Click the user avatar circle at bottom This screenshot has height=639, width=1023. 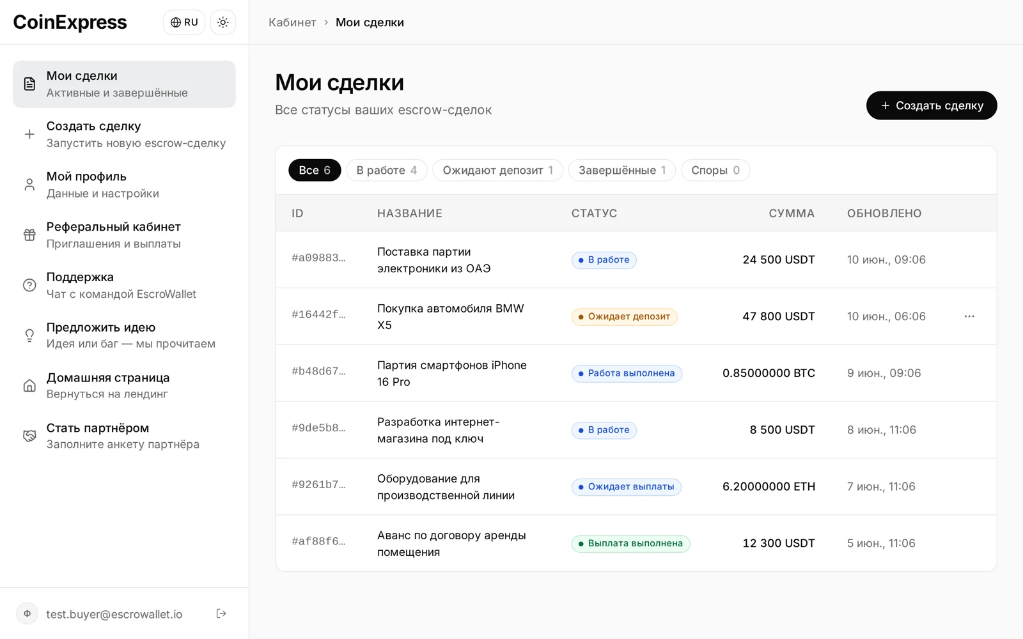(27, 613)
